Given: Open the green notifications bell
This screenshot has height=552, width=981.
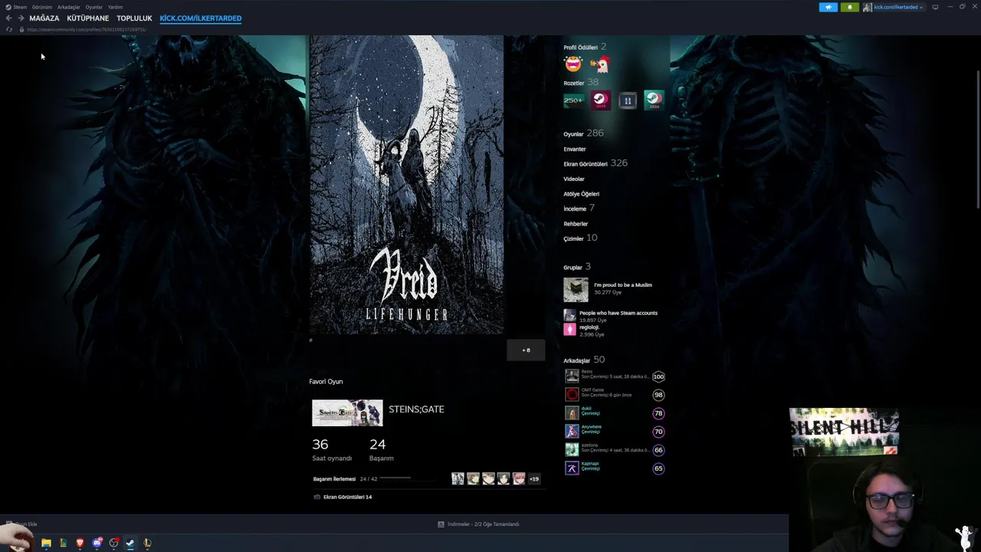Looking at the screenshot, I should click(x=849, y=7).
